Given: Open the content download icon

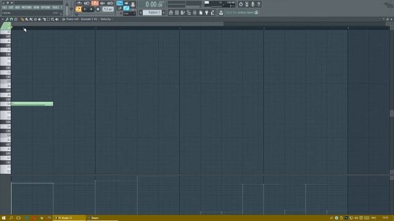Looking at the screenshot, I should point(221,12).
